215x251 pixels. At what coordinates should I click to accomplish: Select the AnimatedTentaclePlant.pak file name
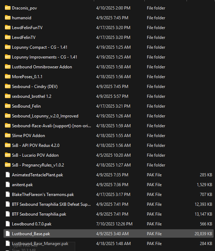[x=37, y=175]
